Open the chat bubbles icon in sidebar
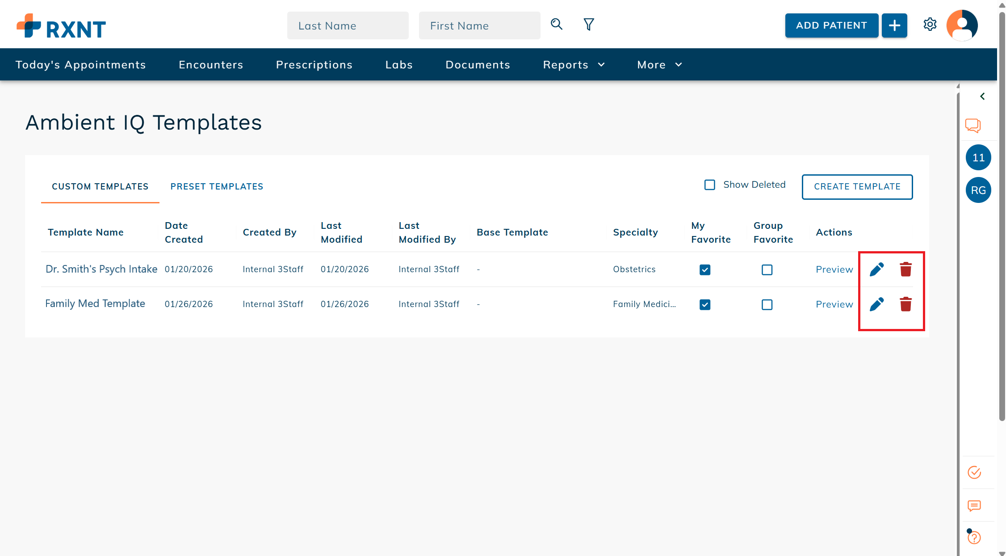Image resolution: width=1006 pixels, height=556 pixels. (x=973, y=126)
